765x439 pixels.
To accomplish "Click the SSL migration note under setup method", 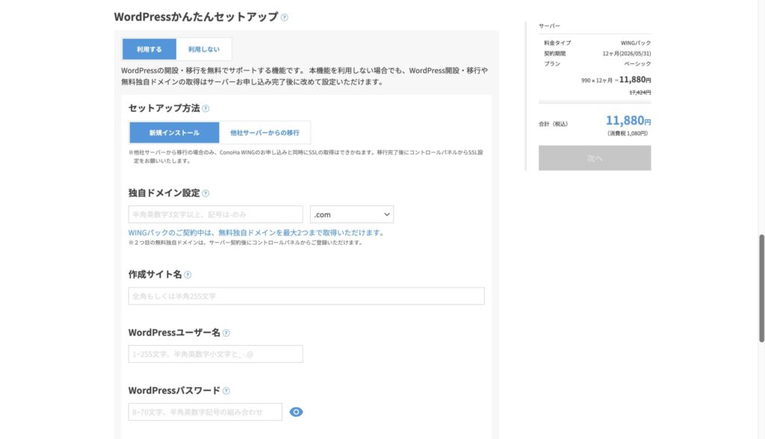I will [x=306, y=157].
